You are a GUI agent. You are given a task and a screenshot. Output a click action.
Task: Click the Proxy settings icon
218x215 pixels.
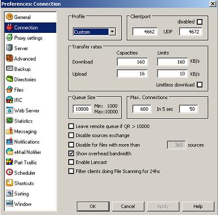(9, 37)
